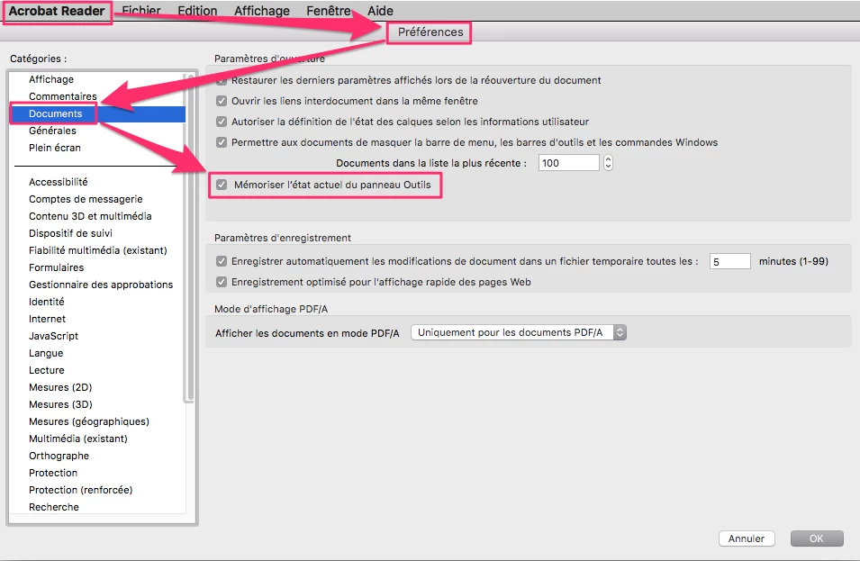Select the Plein écran category
Screen dimensions: 860x561
[55, 148]
